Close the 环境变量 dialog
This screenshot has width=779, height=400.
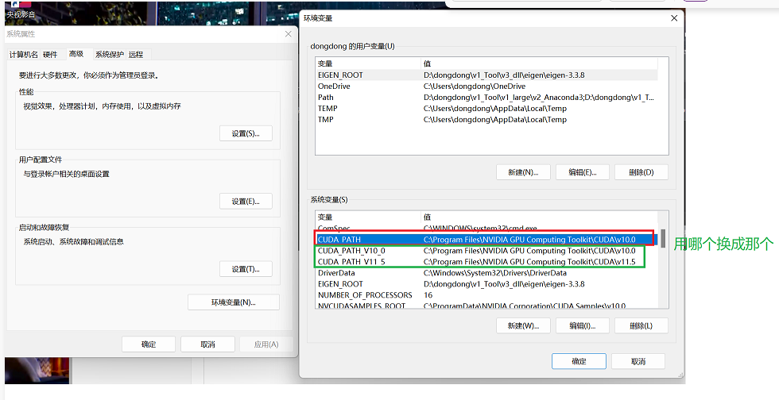[674, 18]
